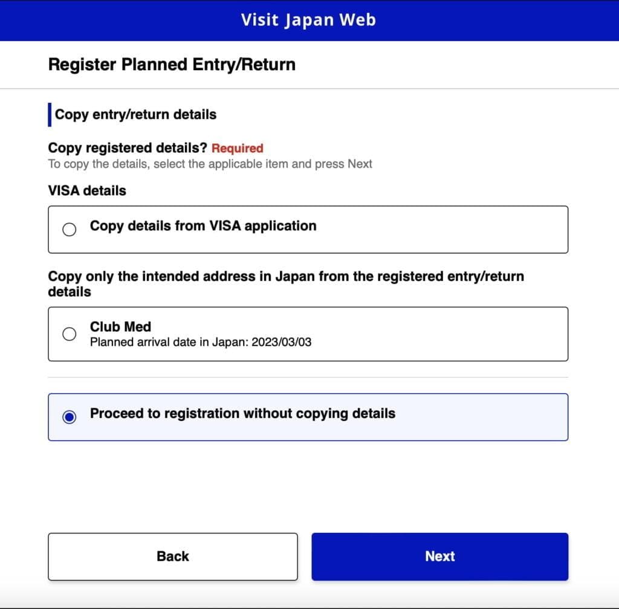Click the selected Proceed without copying radio button
619x609 pixels.
coord(70,417)
